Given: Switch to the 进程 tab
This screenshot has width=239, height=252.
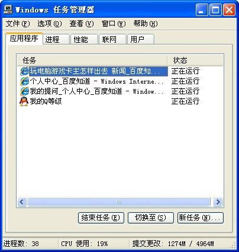Looking at the screenshot, I should coord(56,39).
